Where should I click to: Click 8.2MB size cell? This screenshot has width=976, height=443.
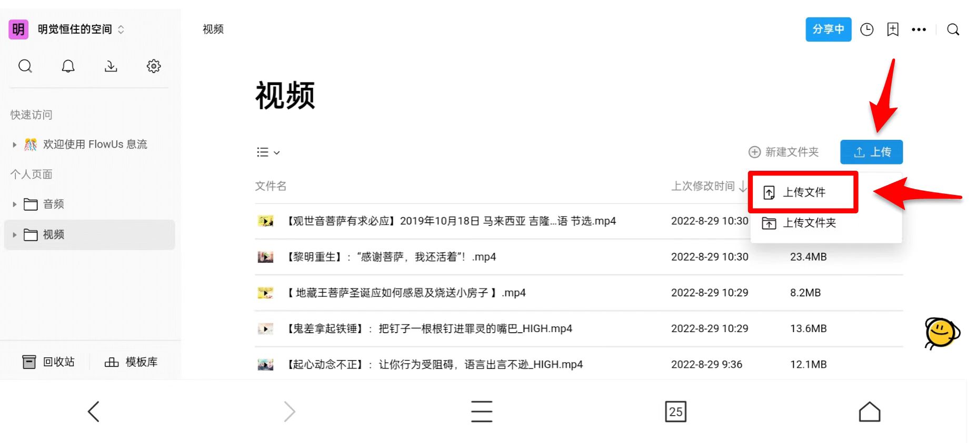click(x=805, y=293)
